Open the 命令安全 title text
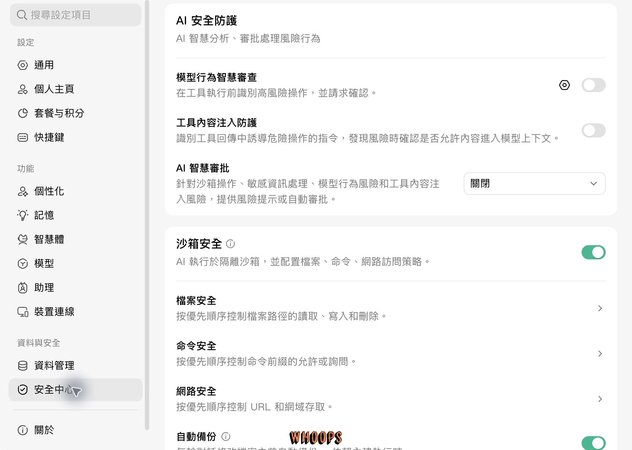 coord(196,346)
